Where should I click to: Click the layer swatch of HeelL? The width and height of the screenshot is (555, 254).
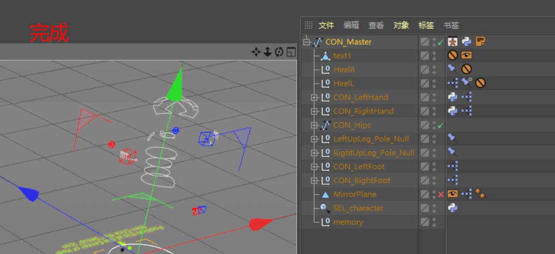point(425,84)
